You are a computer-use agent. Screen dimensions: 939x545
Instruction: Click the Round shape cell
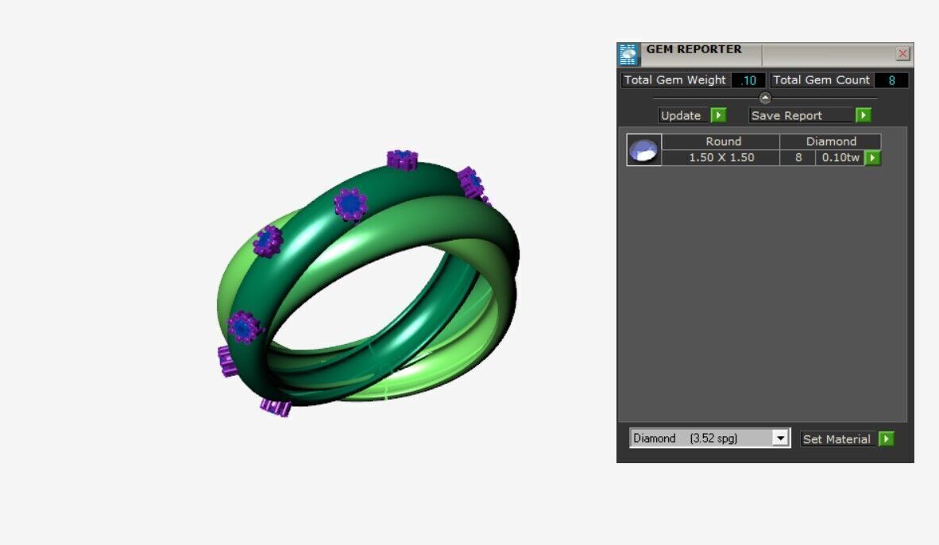tap(721, 141)
